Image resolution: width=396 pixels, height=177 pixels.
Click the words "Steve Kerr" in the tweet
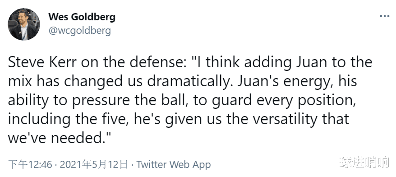[42, 63]
